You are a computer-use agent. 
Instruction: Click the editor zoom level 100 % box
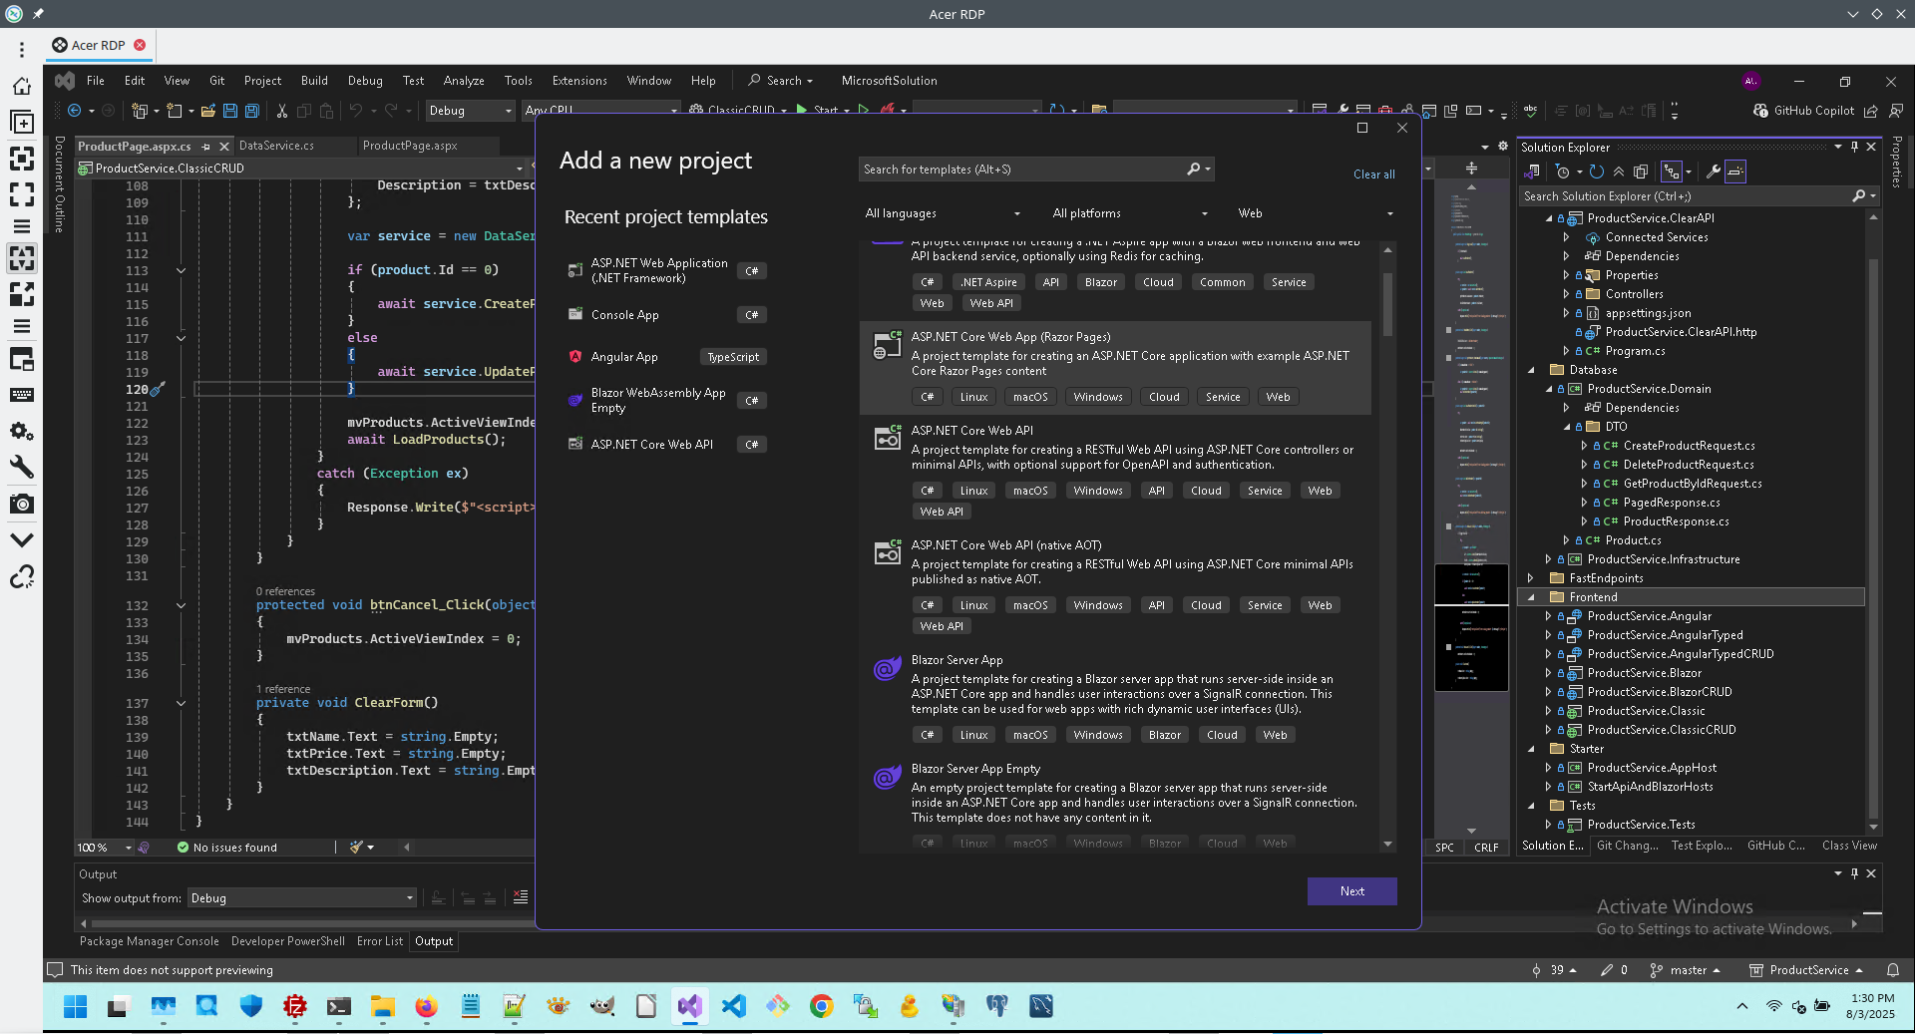tap(105, 848)
